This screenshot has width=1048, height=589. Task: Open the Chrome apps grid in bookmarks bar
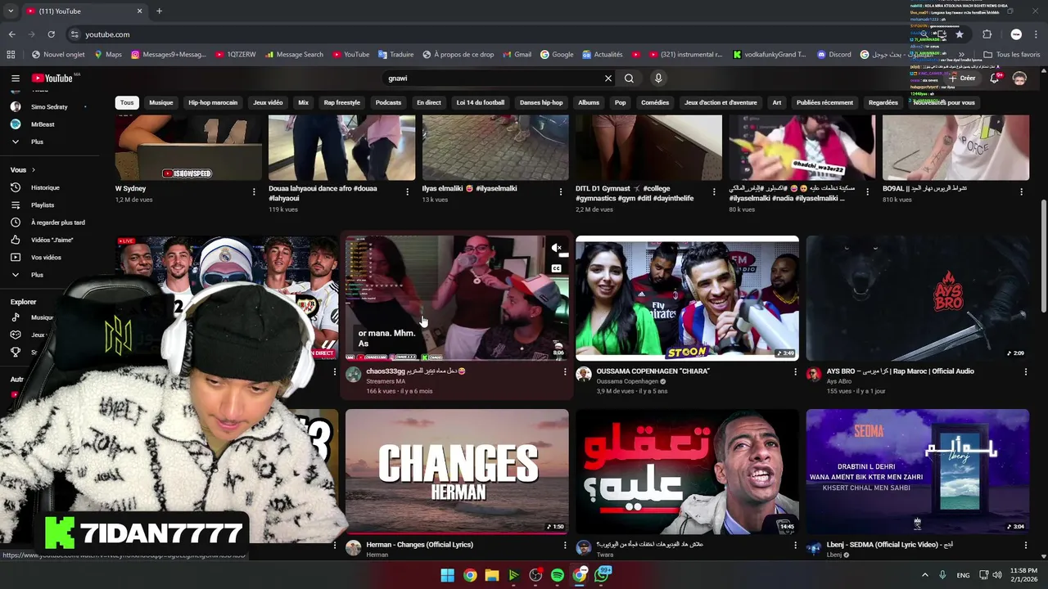coord(11,55)
